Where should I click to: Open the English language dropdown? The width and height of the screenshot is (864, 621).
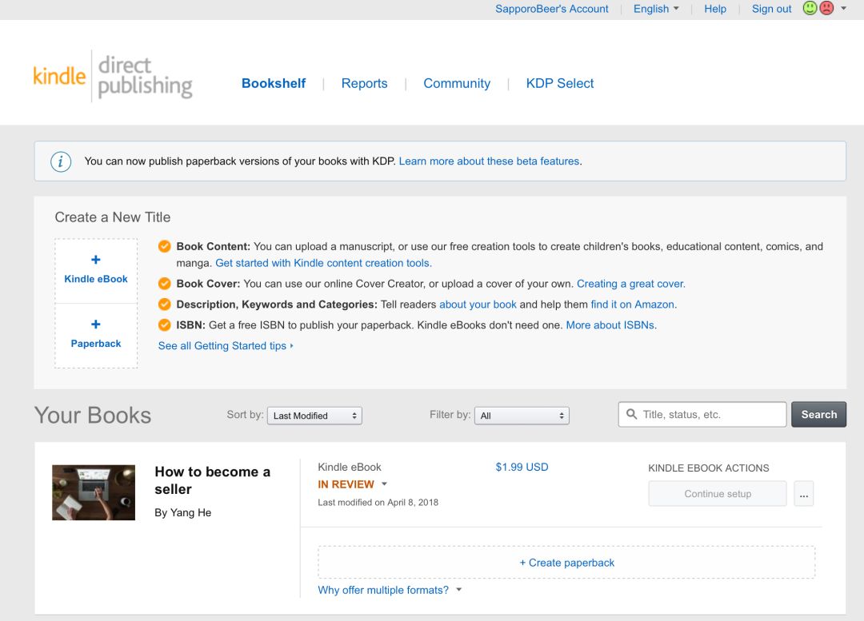[x=656, y=9]
